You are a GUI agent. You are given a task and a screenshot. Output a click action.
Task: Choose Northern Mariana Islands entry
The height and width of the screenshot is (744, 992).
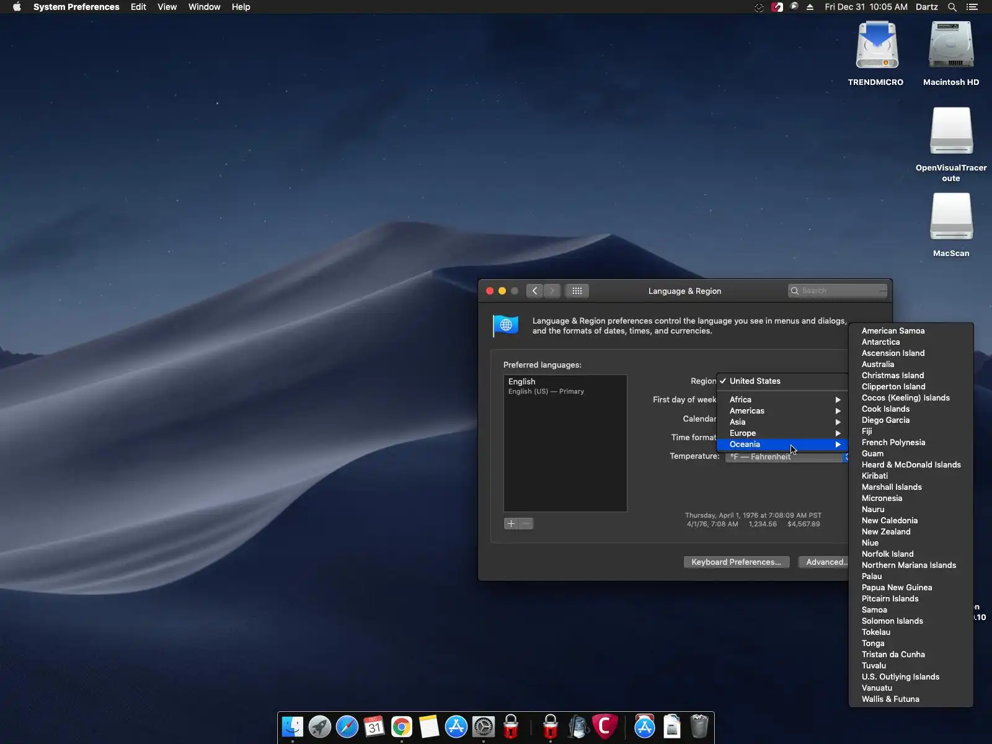click(x=911, y=565)
